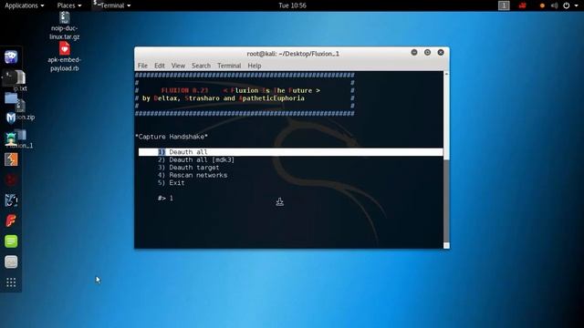Screen dimensions: 584x328
Task: Minimize the terminal window
Action: tap(414, 53)
